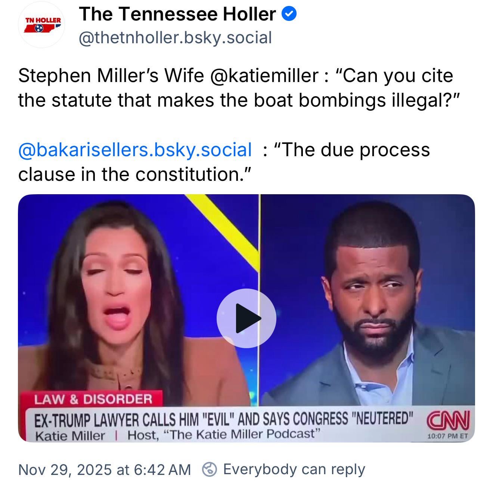Play the embedded CNN video clip

click(x=246, y=318)
